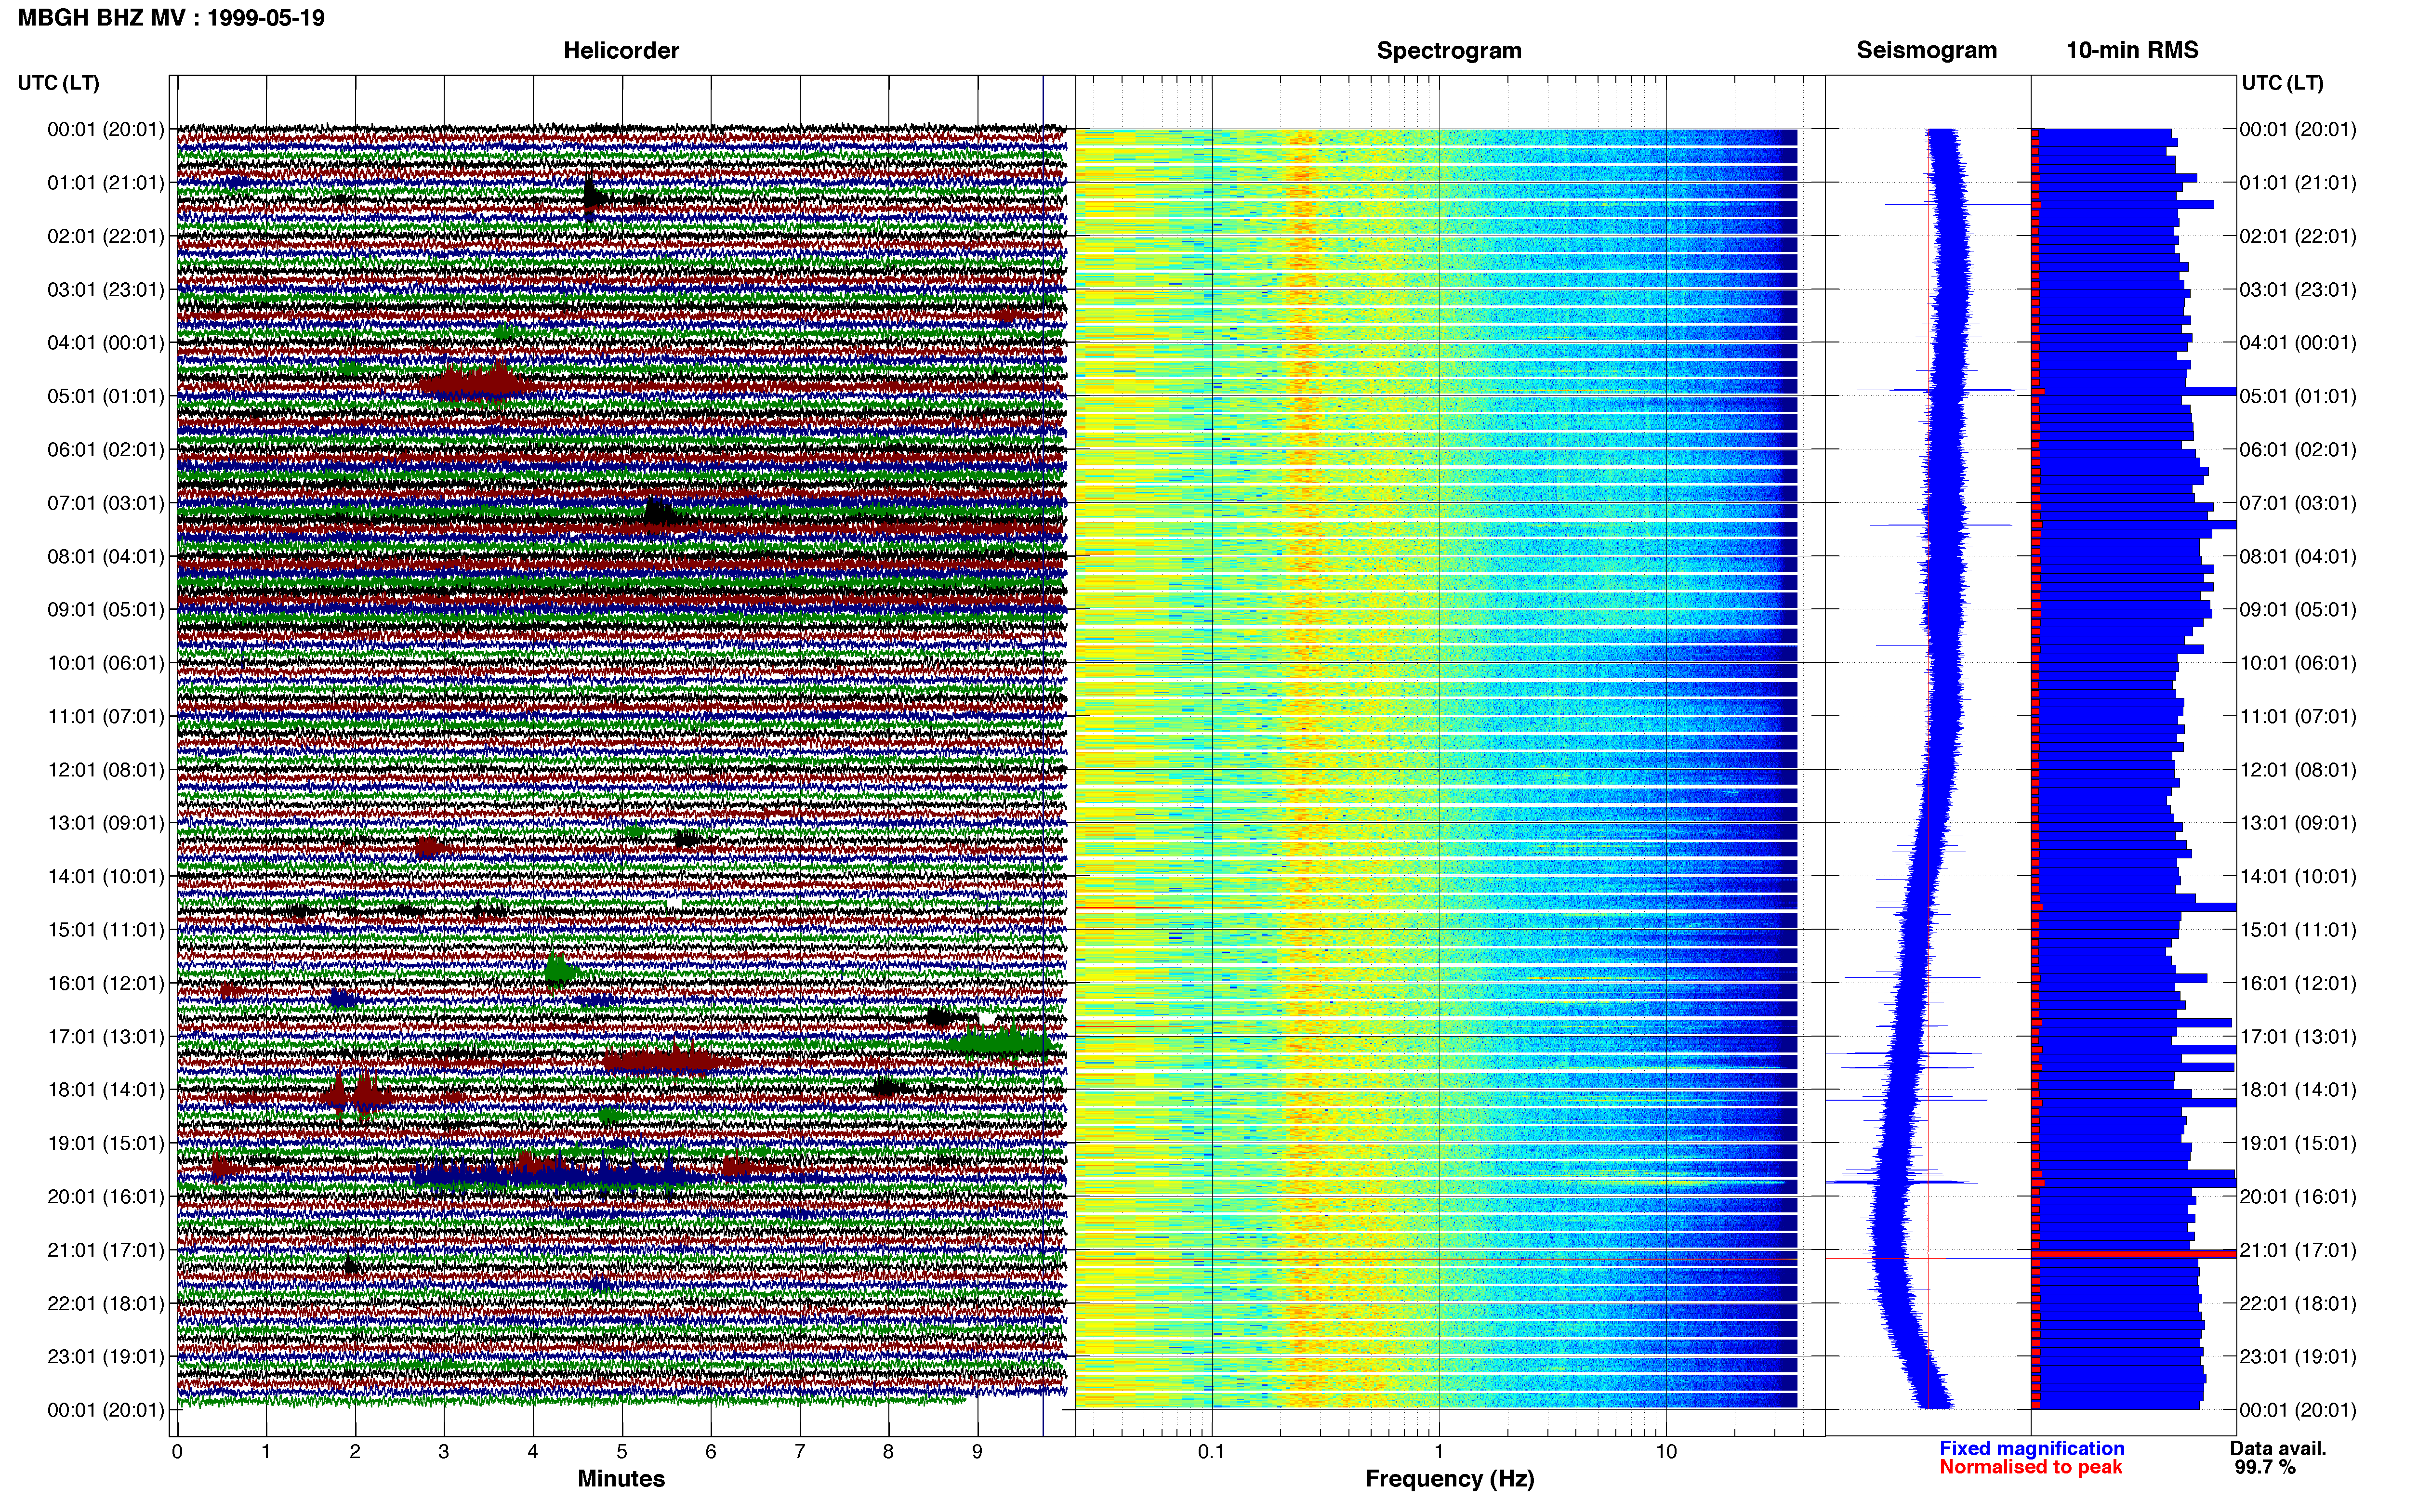Click the 'Frequency (Hz)' axis label
The width and height of the screenshot is (2418, 1512).
pos(1449,1478)
